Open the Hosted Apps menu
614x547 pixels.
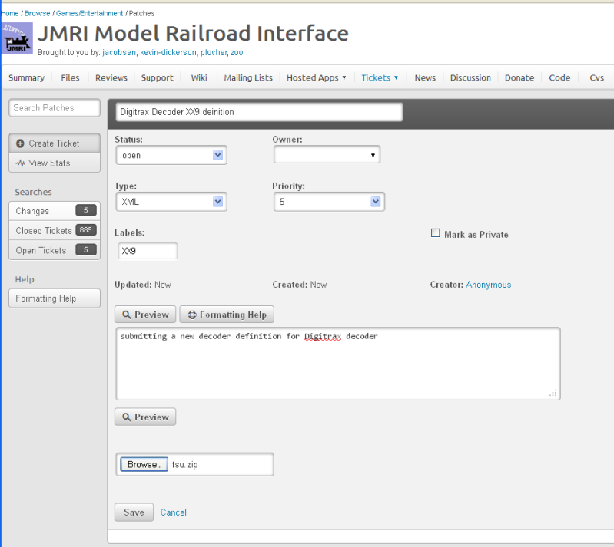coord(316,77)
